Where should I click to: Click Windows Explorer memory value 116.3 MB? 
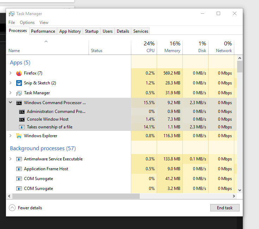[x=172, y=136]
